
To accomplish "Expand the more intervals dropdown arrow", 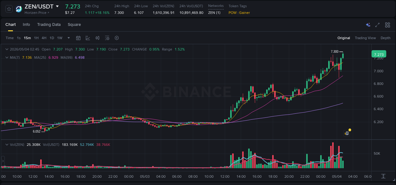I will pyautogui.click(x=69, y=38).
